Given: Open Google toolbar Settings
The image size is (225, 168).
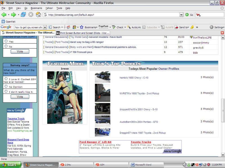Looking at the screenshot, I should tap(217, 27).
